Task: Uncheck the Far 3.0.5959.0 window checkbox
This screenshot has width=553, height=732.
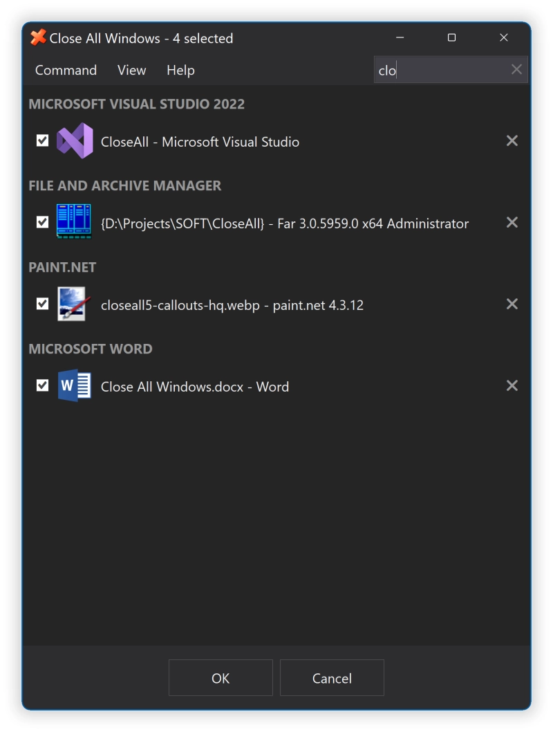Action: pyautogui.click(x=42, y=222)
